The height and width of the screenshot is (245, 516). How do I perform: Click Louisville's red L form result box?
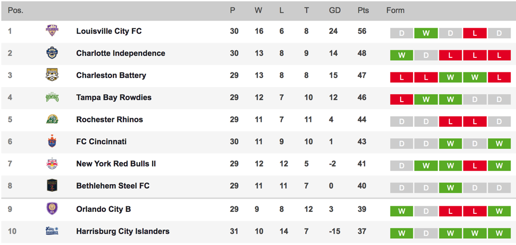(x=475, y=33)
